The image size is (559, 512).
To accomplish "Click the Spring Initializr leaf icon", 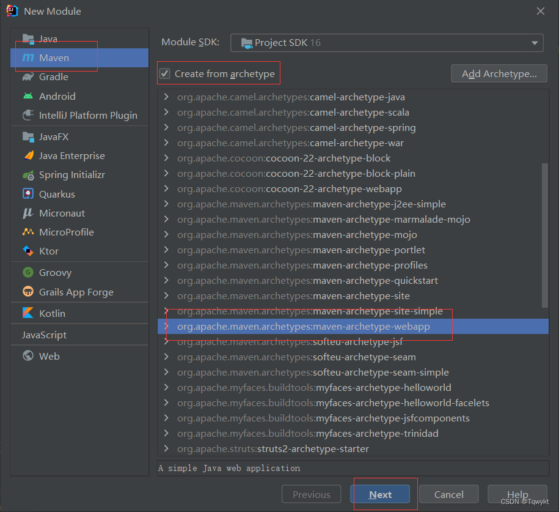I will 28,175.
